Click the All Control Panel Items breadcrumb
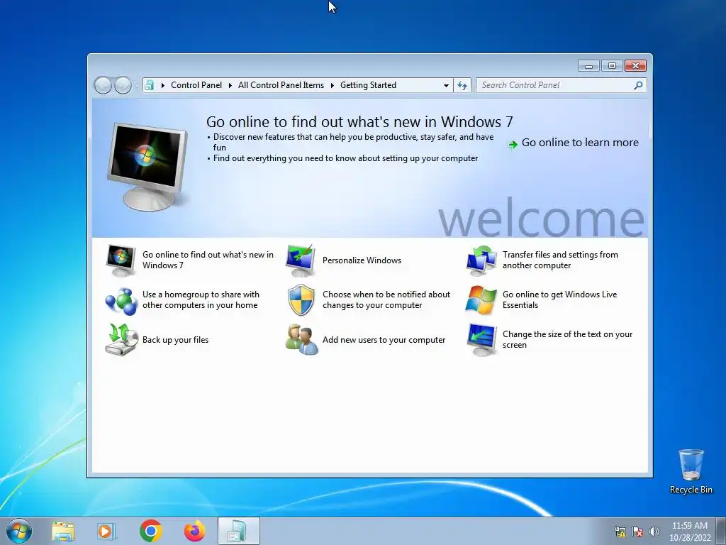The image size is (726, 545). pyautogui.click(x=281, y=85)
